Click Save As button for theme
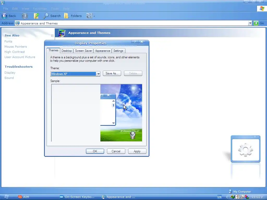The image size is (267, 200). pos(112,73)
